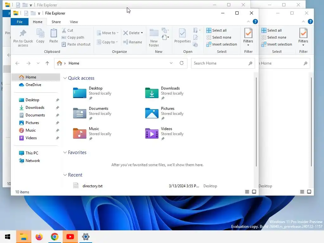
Task: Open Chrome from the taskbar
Action: [x=54, y=237]
